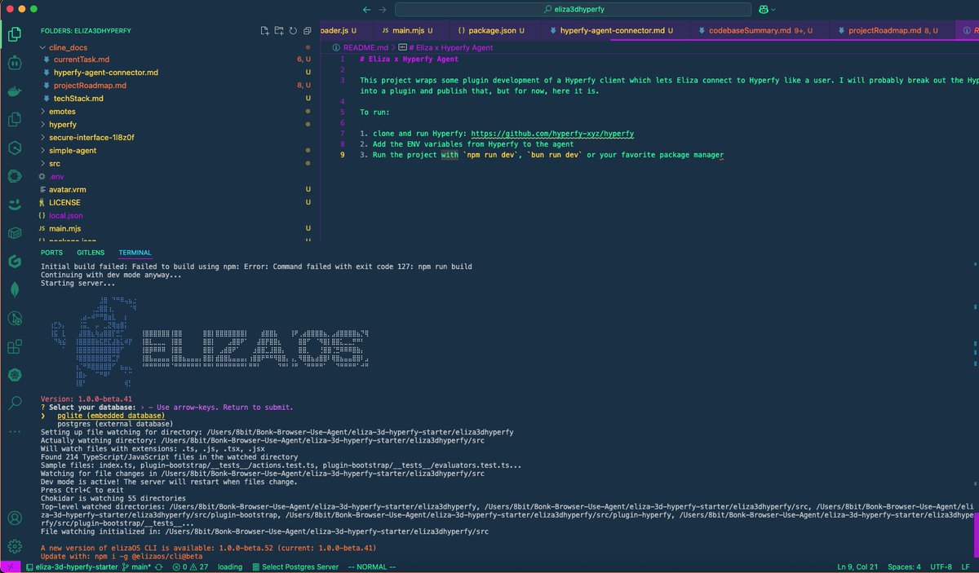Click Select Postgres Server in the status bar
Screen dimensions: 979x573
point(294,566)
